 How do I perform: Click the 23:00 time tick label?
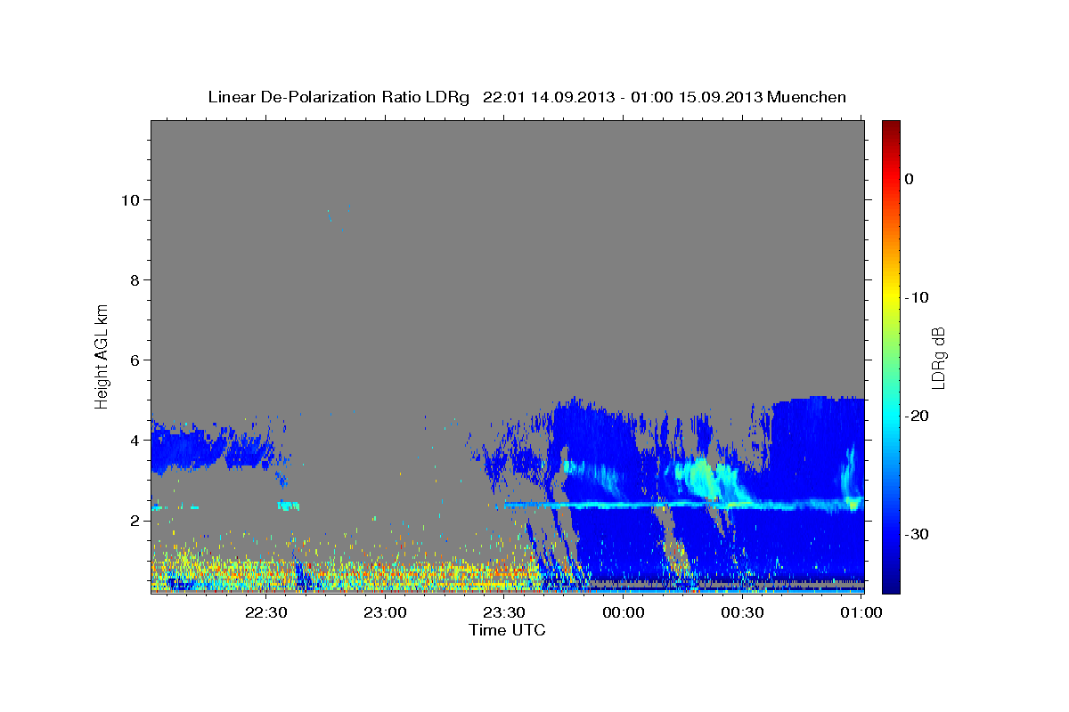[385, 613]
